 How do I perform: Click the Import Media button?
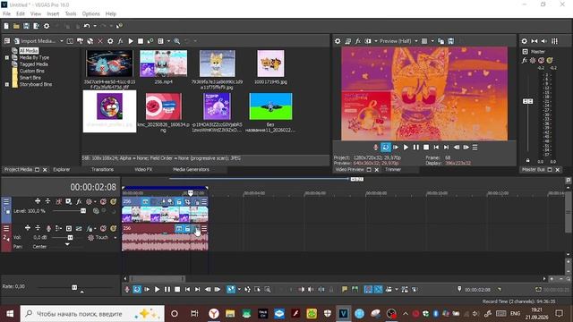click(x=36, y=41)
